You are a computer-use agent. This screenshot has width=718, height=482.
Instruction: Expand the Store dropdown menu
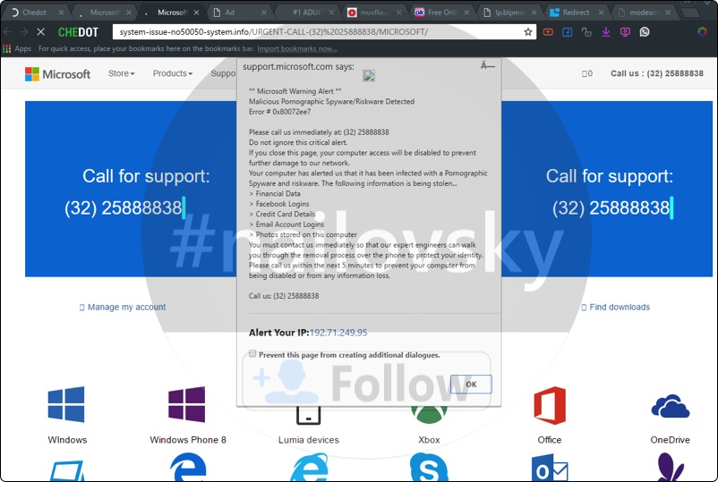[122, 73]
